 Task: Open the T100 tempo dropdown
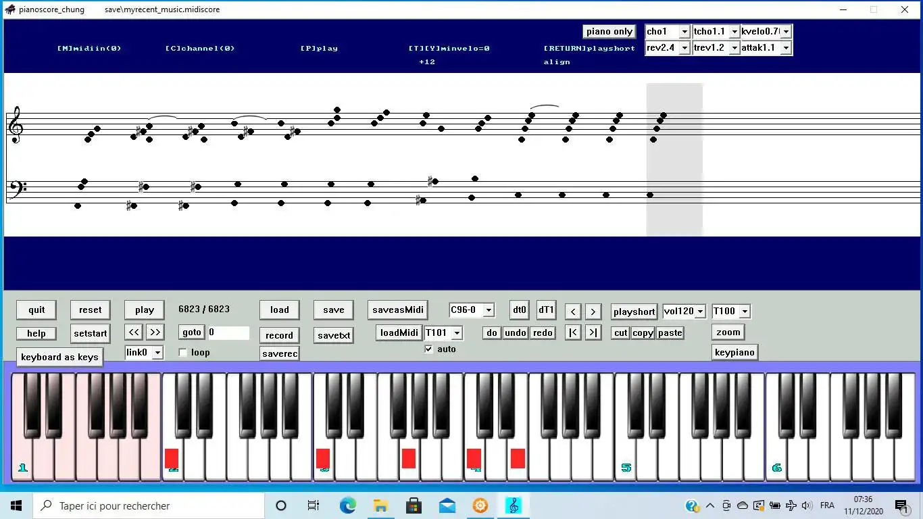click(745, 312)
